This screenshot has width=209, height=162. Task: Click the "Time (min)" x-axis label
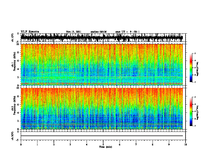(106, 147)
